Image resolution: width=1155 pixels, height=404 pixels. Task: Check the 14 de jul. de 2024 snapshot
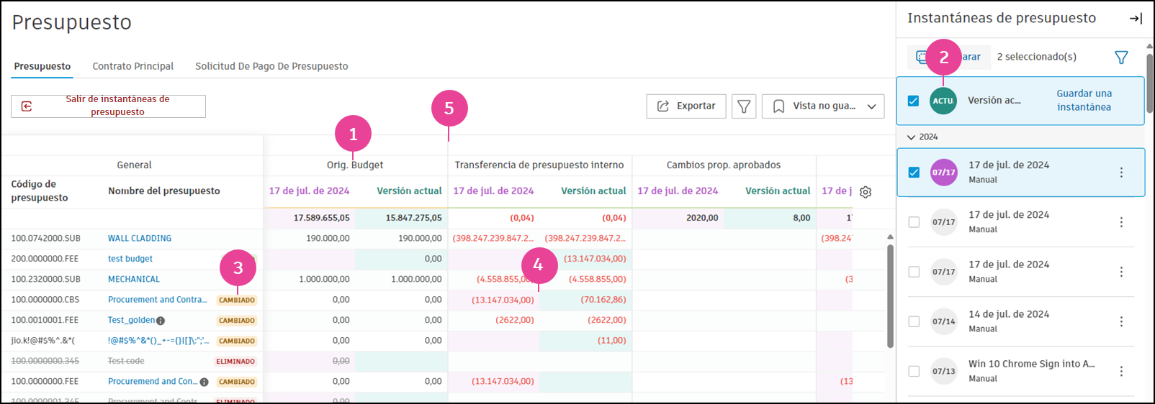(914, 321)
